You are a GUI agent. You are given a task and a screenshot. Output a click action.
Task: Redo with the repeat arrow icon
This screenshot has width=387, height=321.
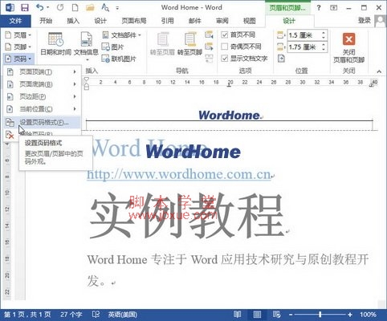tap(60, 7)
